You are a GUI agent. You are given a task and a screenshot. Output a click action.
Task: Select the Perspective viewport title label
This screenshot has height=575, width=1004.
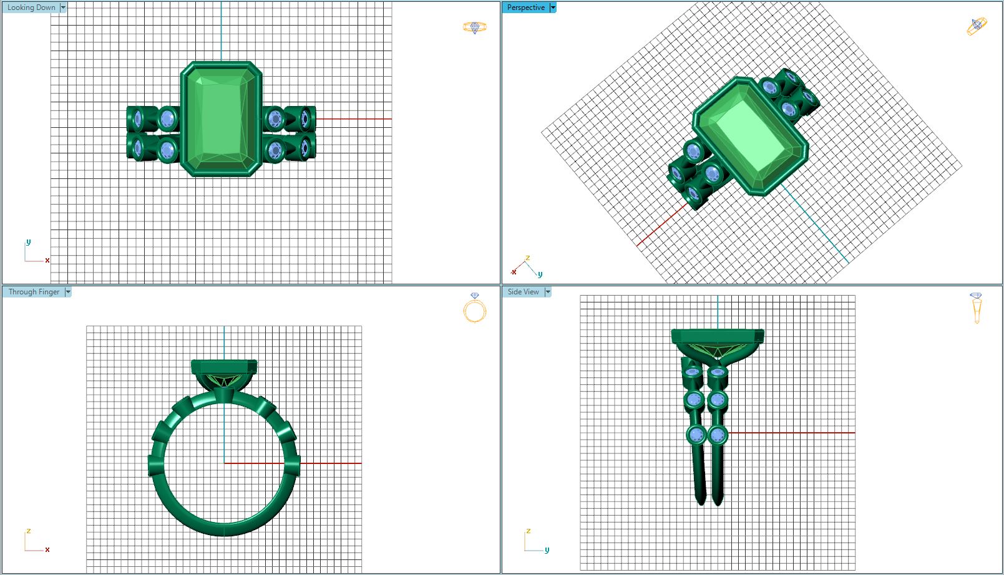click(525, 7)
